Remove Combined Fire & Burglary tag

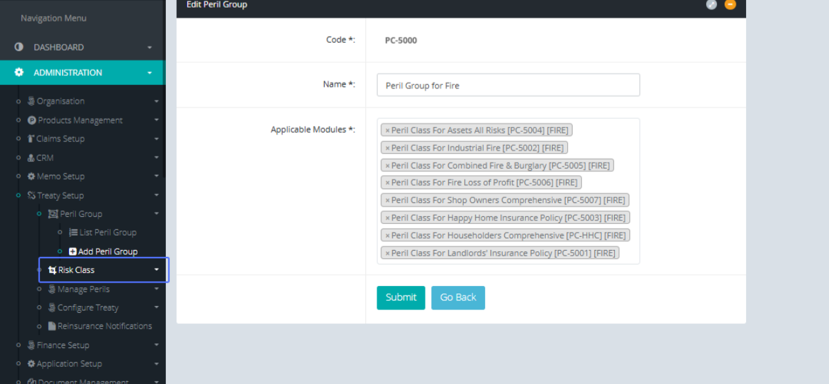click(388, 166)
